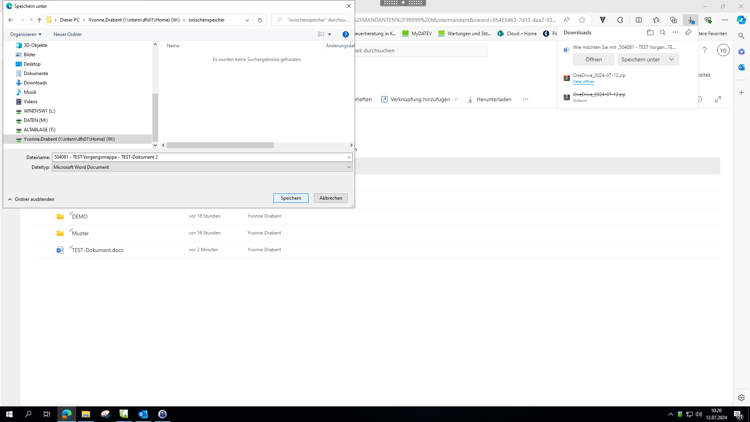Screen dimensions: 750x422
Task: Open Dateiname history dropdown arrow
Action: click(x=349, y=157)
